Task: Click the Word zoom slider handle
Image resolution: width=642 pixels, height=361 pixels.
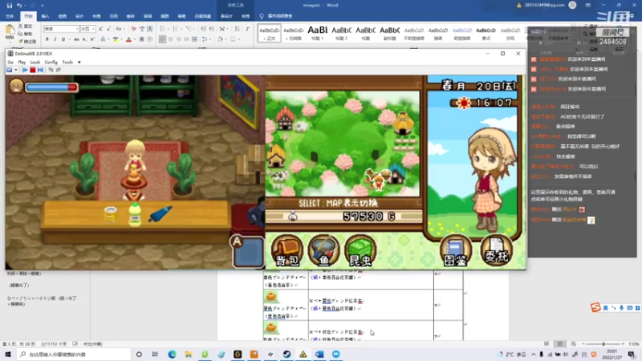Action: [603, 344]
